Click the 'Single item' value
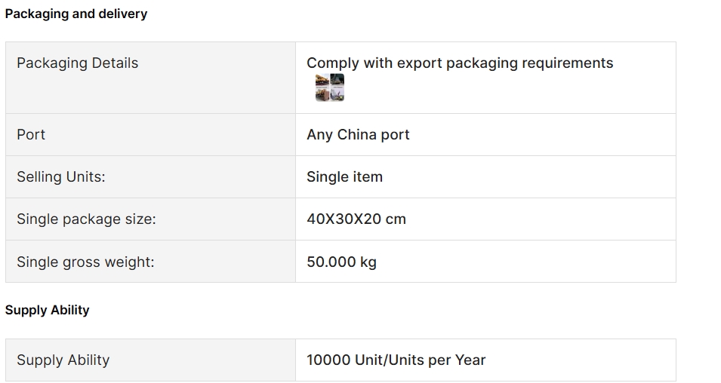The image size is (721, 383). pos(345,177)
